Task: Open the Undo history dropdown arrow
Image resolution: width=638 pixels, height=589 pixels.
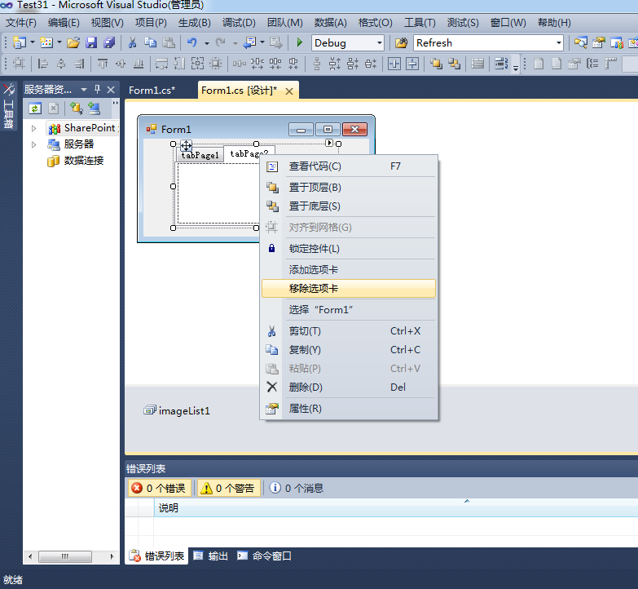Action: 207,43
